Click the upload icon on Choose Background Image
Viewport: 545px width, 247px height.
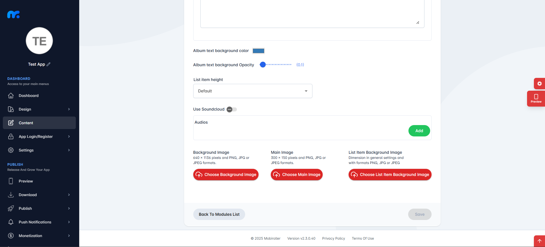click(199, 175)
